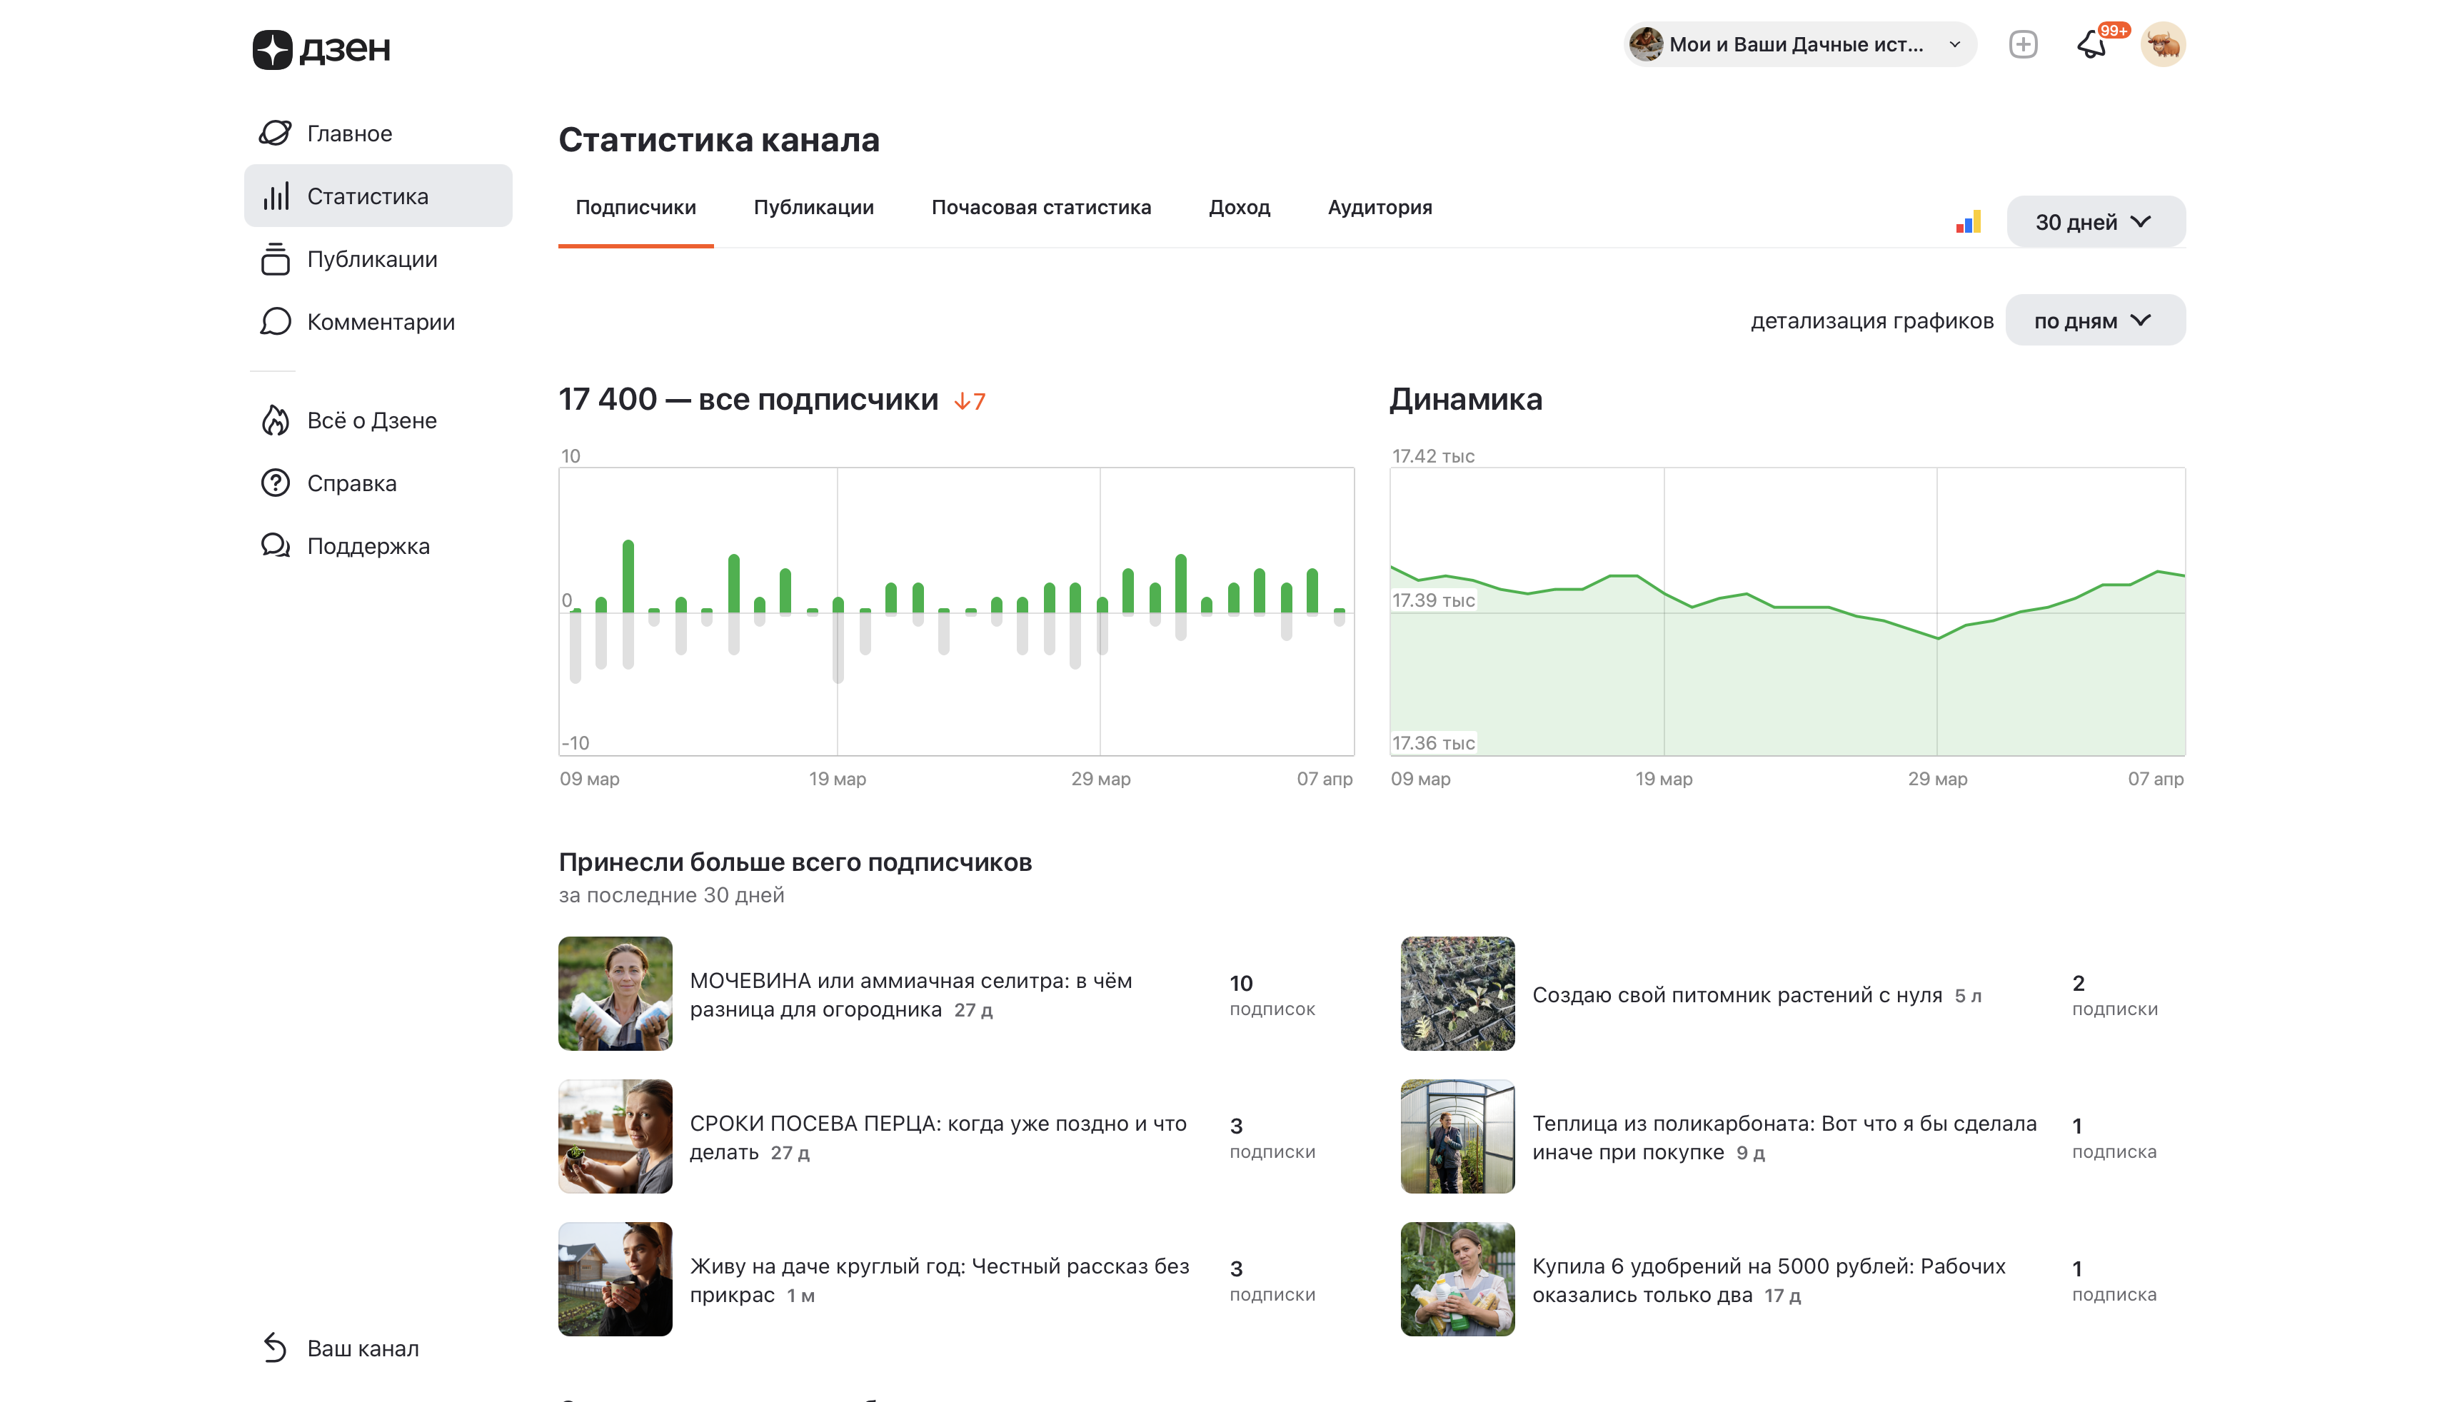Image resolution: width=2442 pixels, height=1402 pixels.
Task: Click the notifications bell icon
Action: (x=2091, y=45)
